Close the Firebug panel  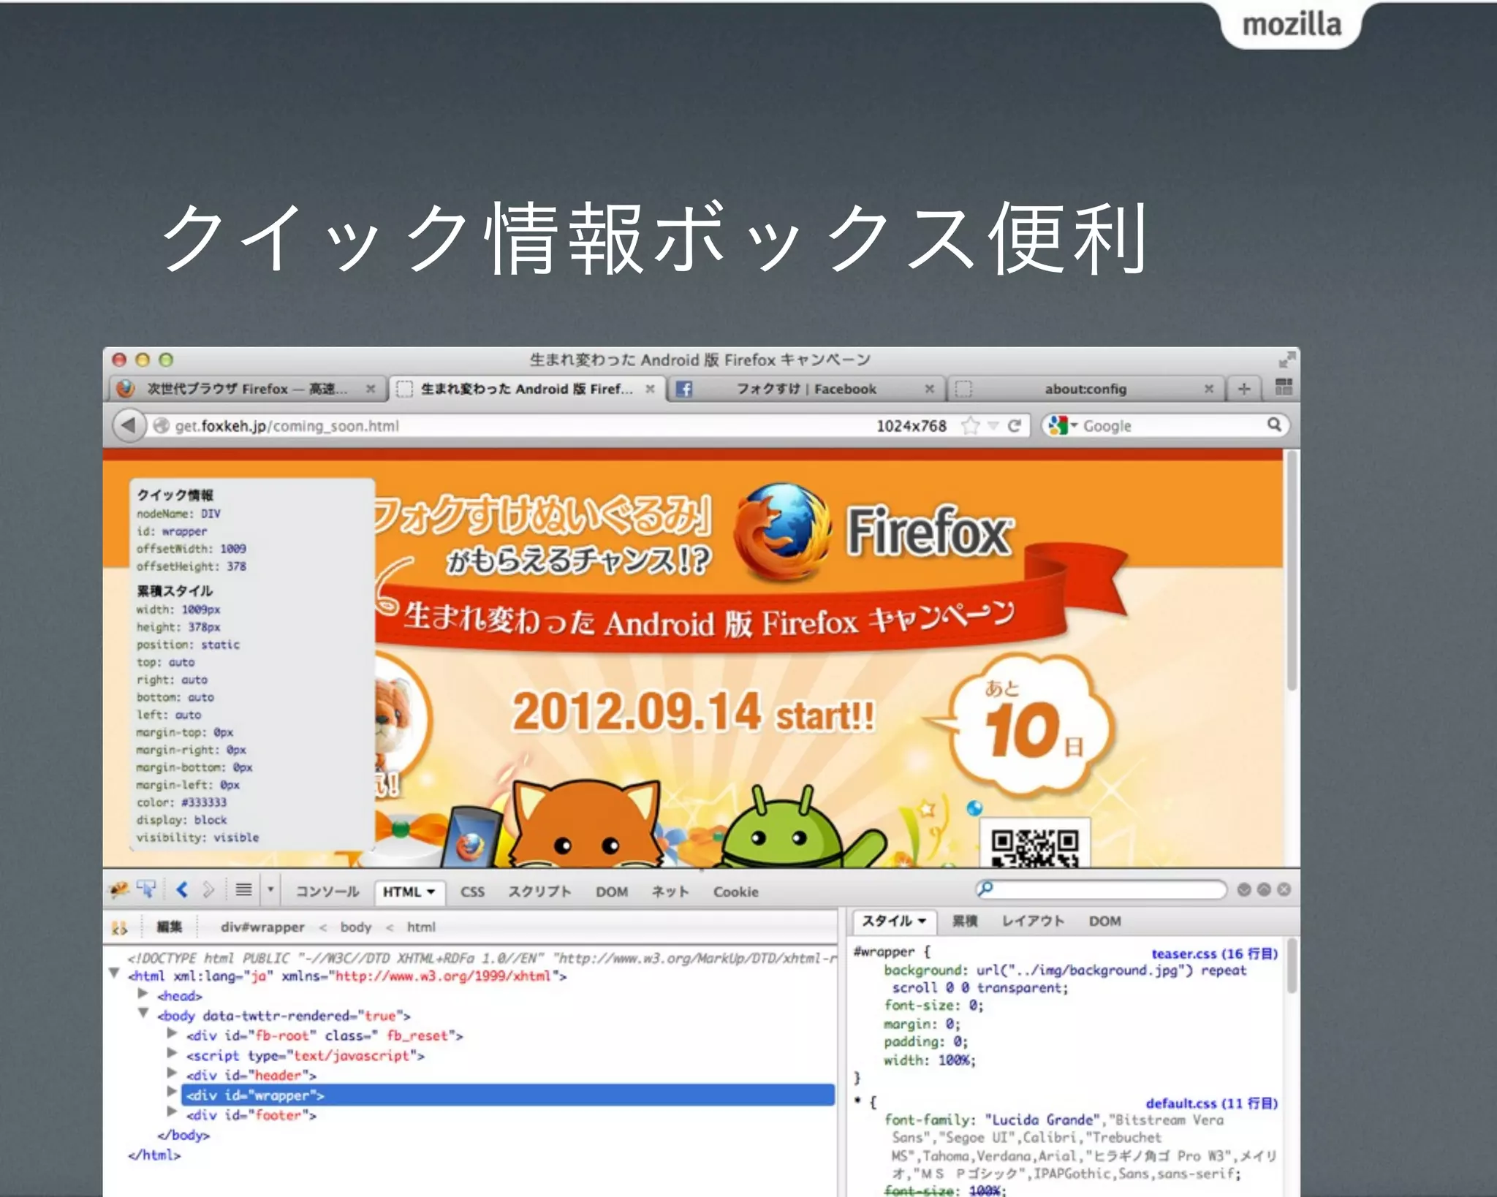1284,889
